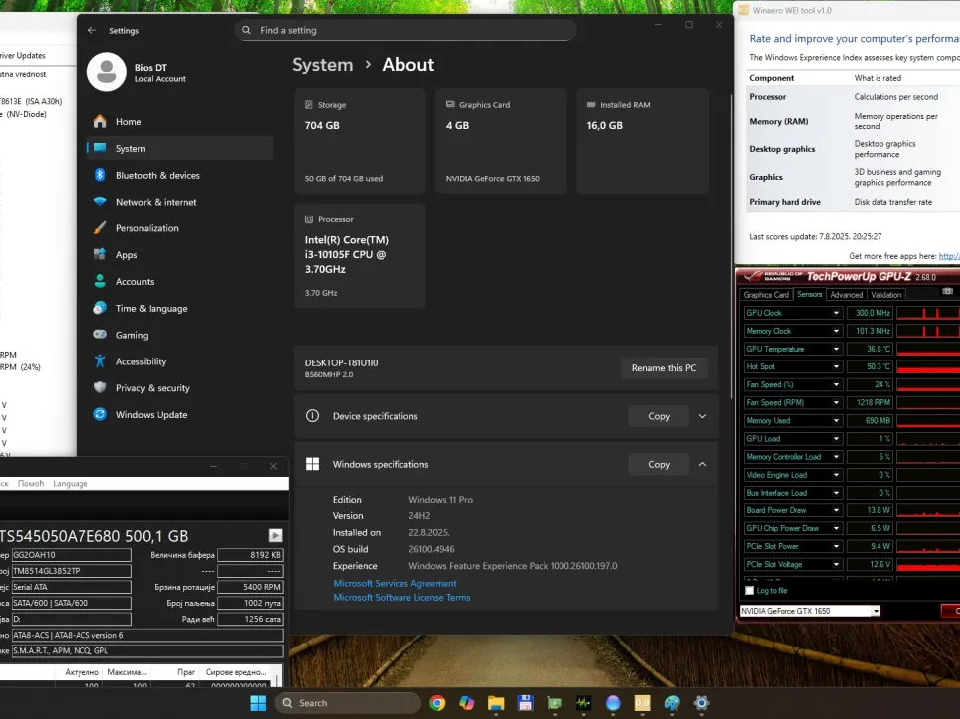Open NVIDIA GeForce GTX 1650 dropdown
This screenshot has width=960, height=719.
(x=875, y=611)
